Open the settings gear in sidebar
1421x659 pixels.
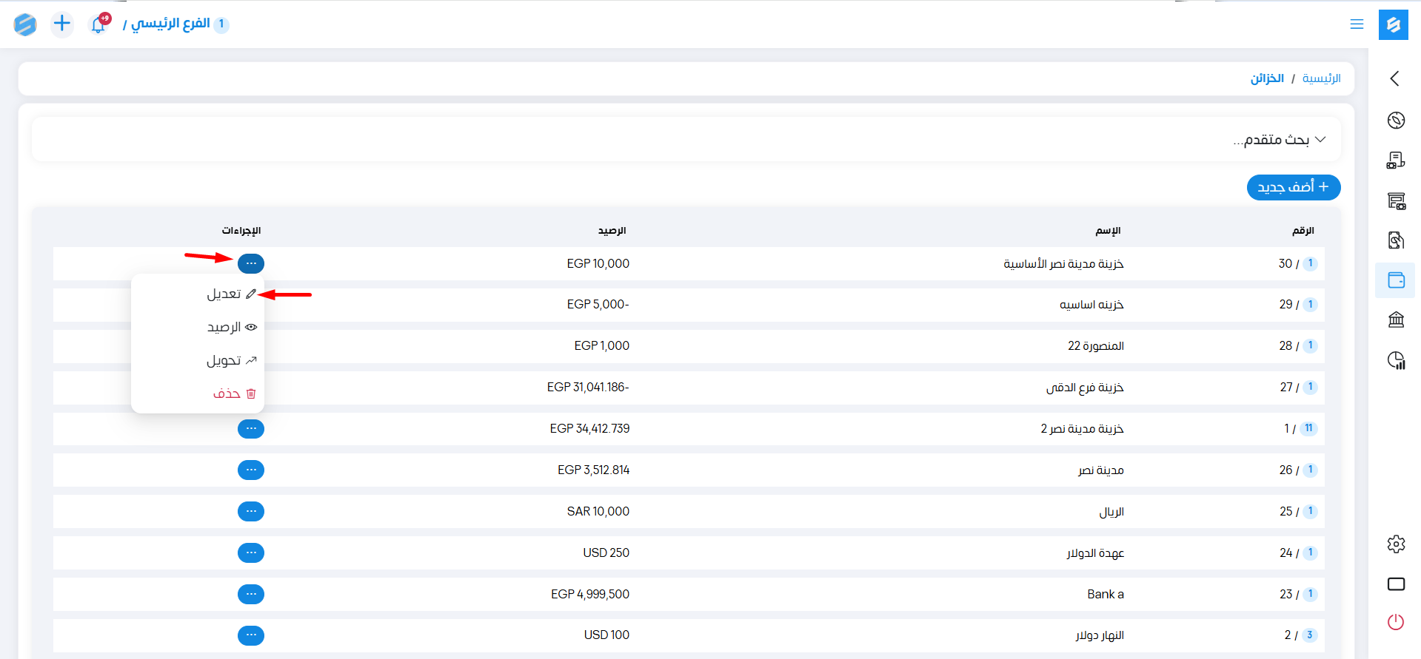pos(1396,544)
